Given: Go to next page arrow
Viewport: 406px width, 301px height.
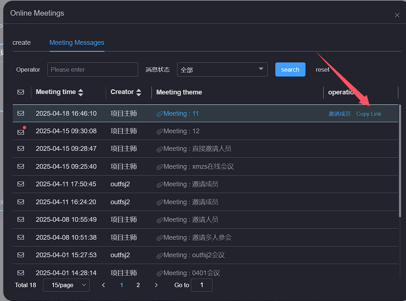Looking at the screenshot, I should [156, 285].
